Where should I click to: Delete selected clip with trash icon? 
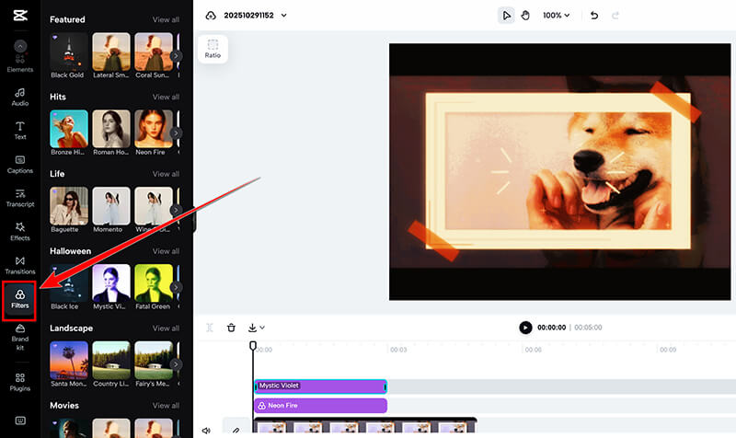(231, 328)
